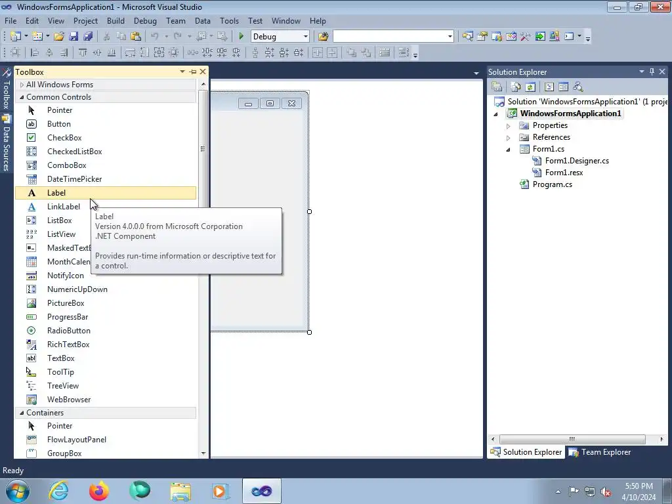Collapse the Common Controls toolbox group
672x504 pixels.
pyautogui.click(x=22, y=97)
